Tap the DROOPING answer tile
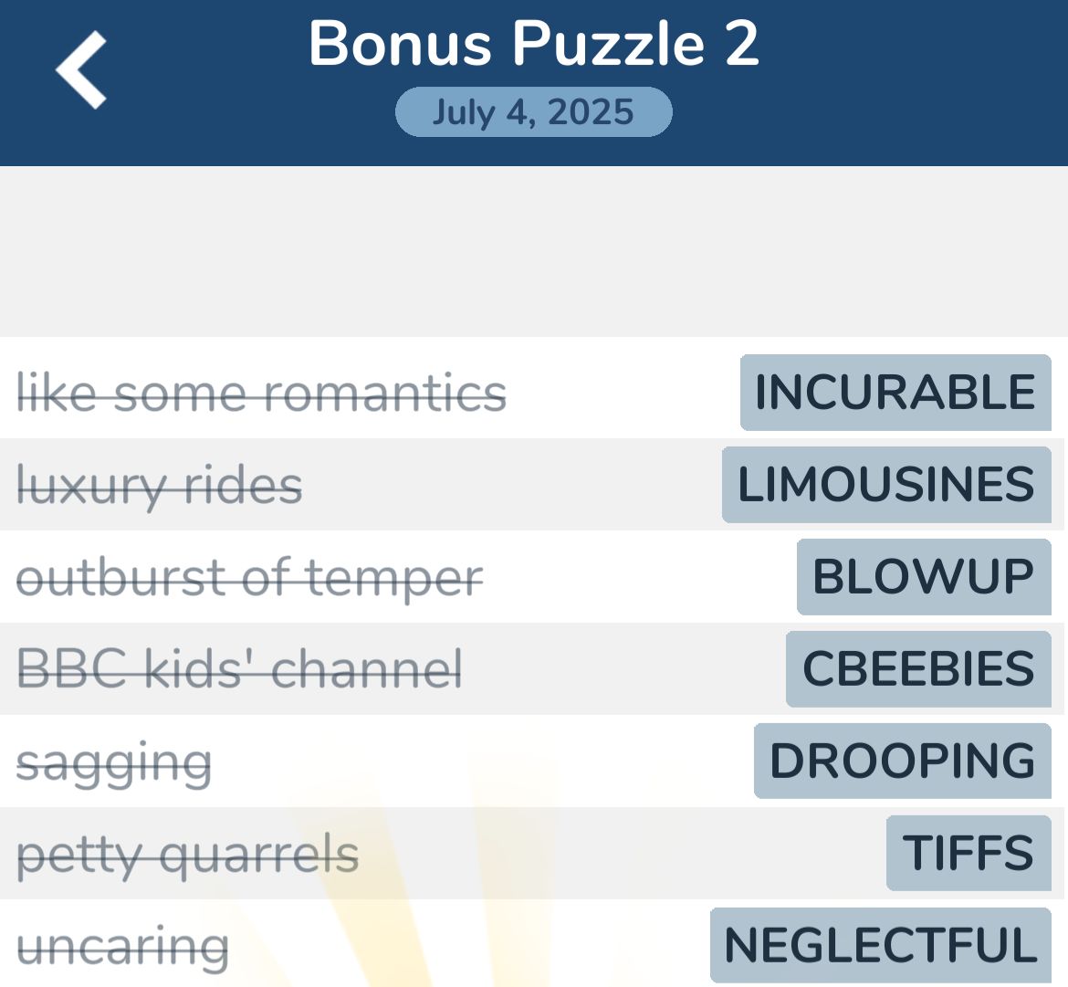The image size is (1068, 987). pyautogui.click(x=901, y=761)
